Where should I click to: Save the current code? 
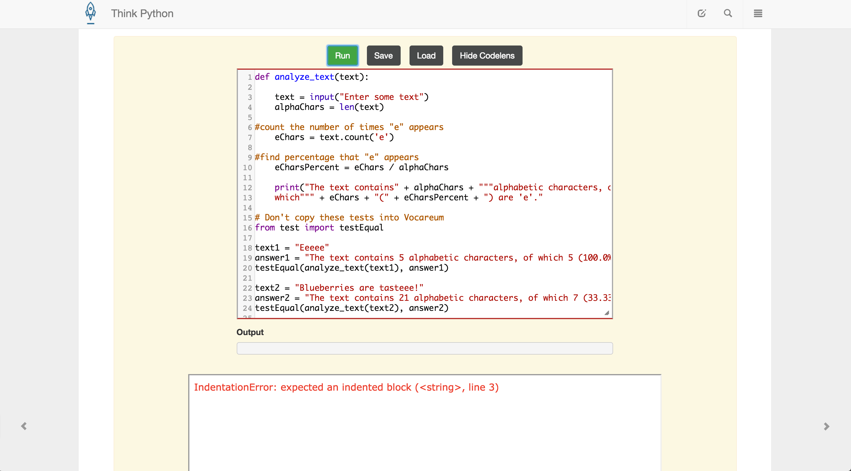[383, 56]
